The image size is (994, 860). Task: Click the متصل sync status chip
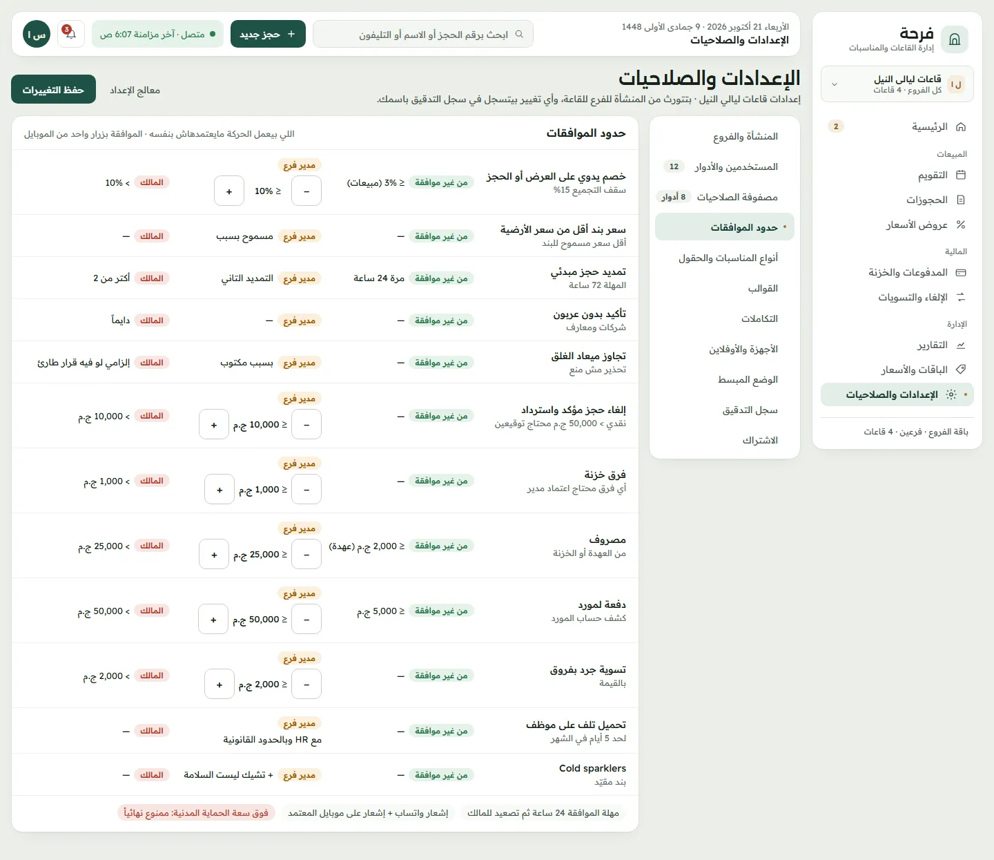[x=157, y=34]
